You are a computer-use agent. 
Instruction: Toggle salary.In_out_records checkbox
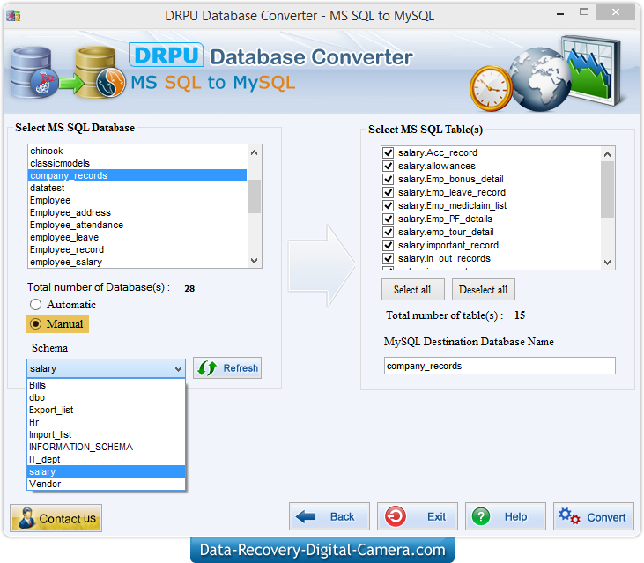(x=389, y=258)
